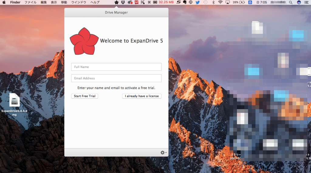
Task: Open the Wi-Fi status menu
Action: tap(220, 2)
